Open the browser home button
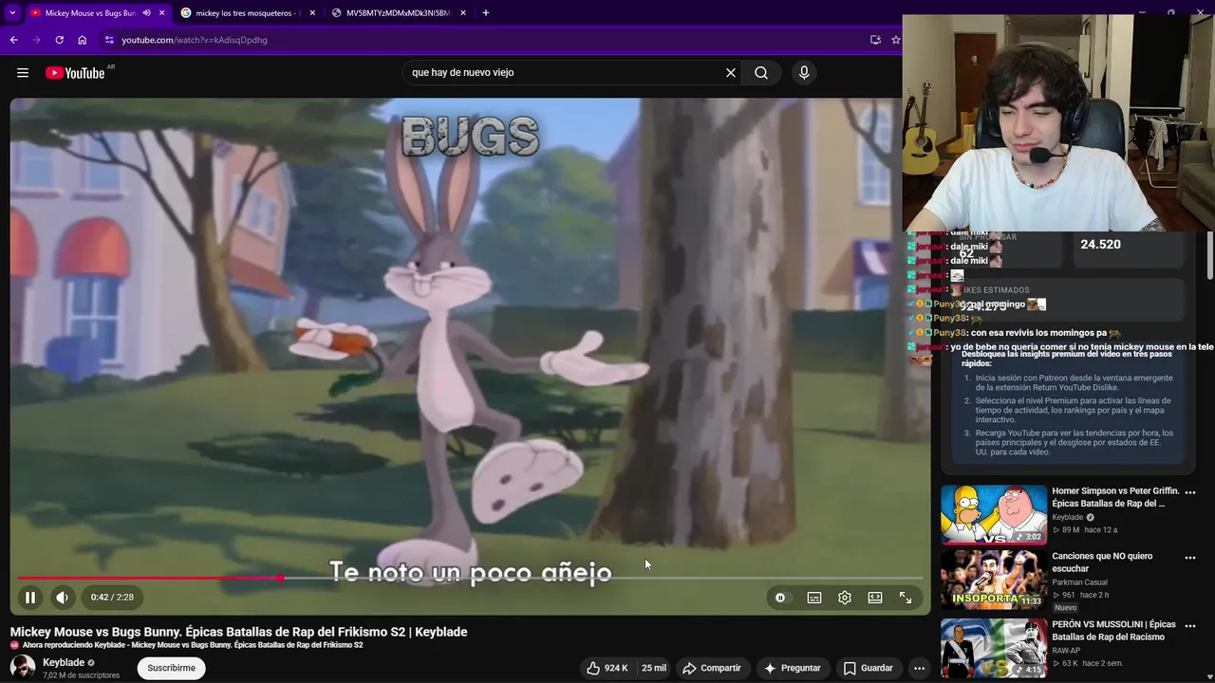 point(83,40)
